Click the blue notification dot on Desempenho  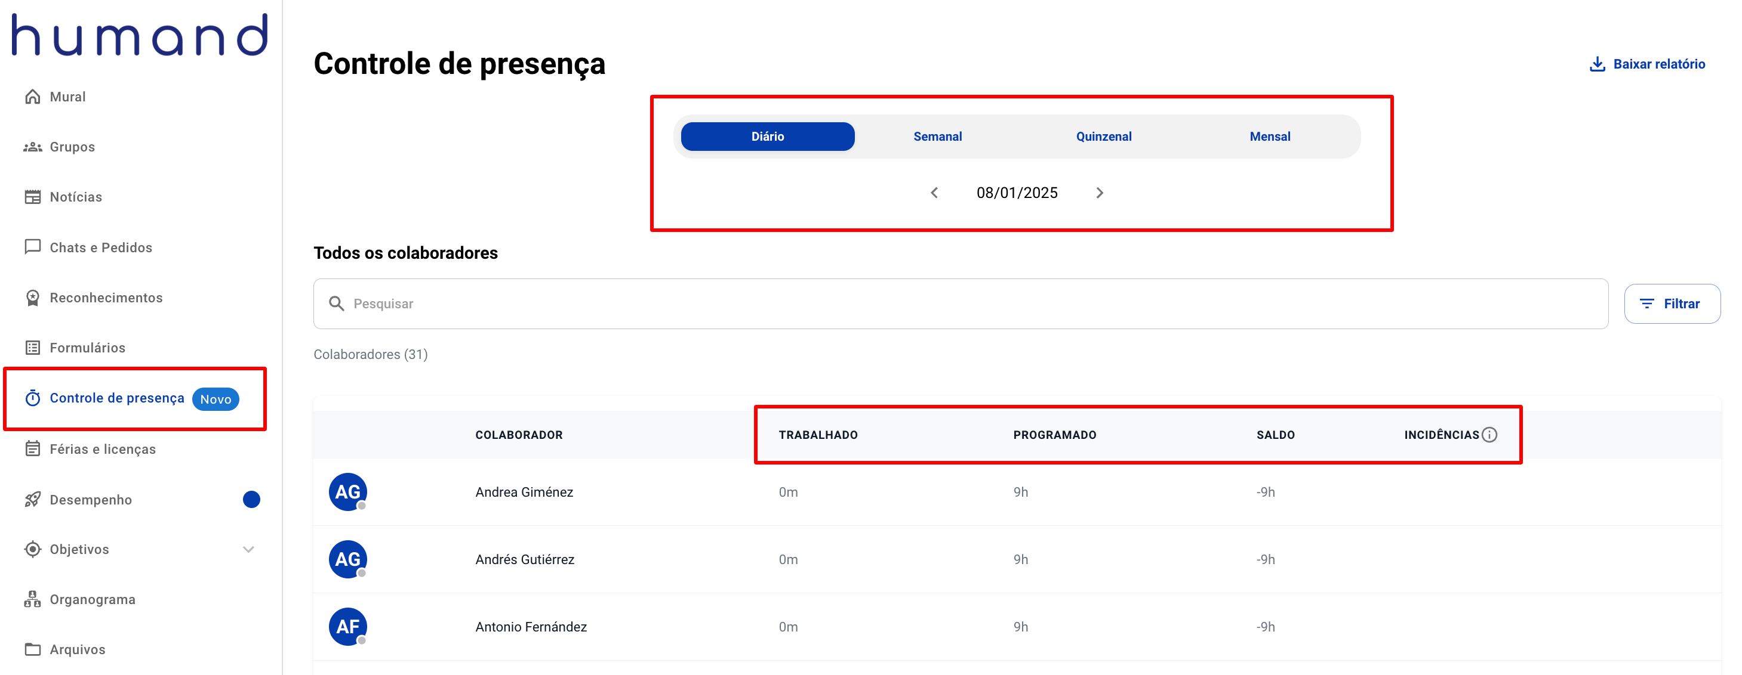pos(251,499)
